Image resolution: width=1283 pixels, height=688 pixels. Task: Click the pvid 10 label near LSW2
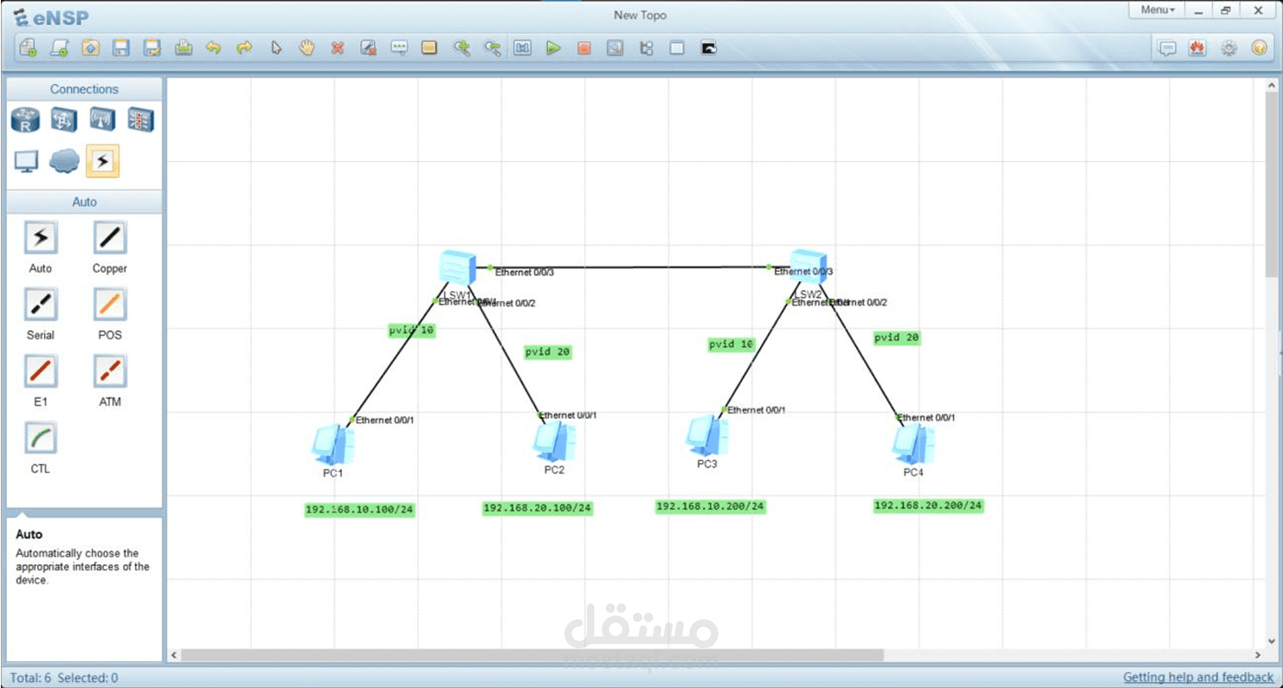click(x=732, y=344)
